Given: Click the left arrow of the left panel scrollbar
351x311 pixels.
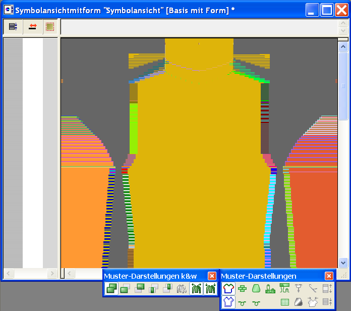Looking at the screenshot, I should [9, 273].
